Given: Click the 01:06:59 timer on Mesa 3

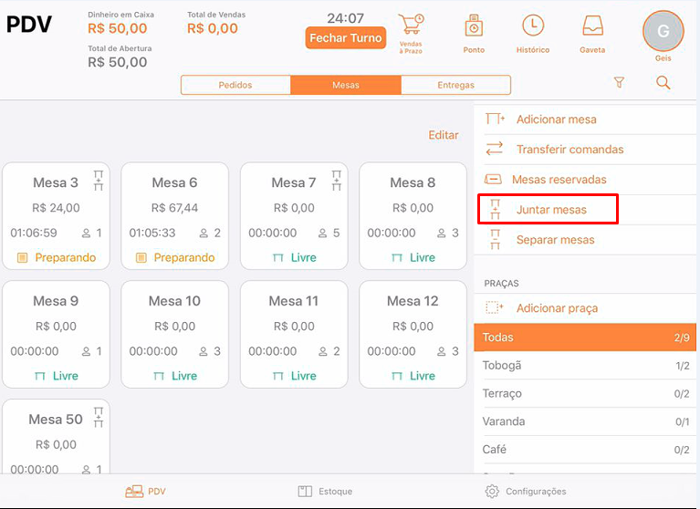Looking at the screenshot, I should (x=34, y=233).
